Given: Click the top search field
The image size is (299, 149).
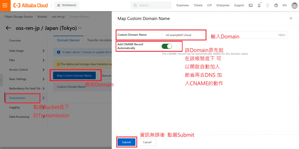Looking at the screenshot, I should (151, 5).
